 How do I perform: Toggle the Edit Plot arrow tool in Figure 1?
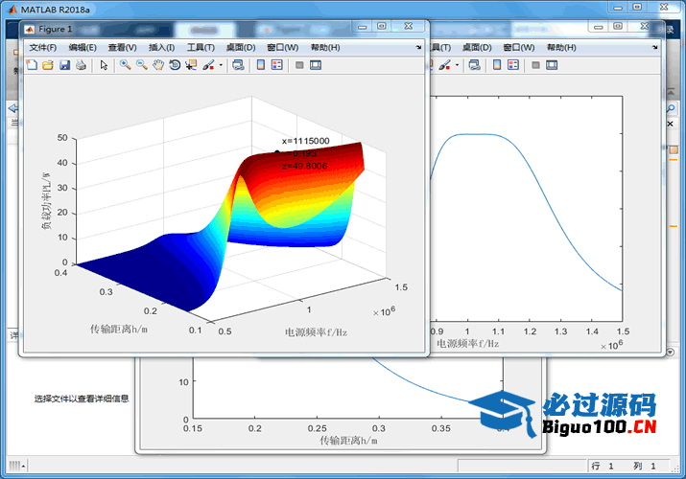(105, 65)
